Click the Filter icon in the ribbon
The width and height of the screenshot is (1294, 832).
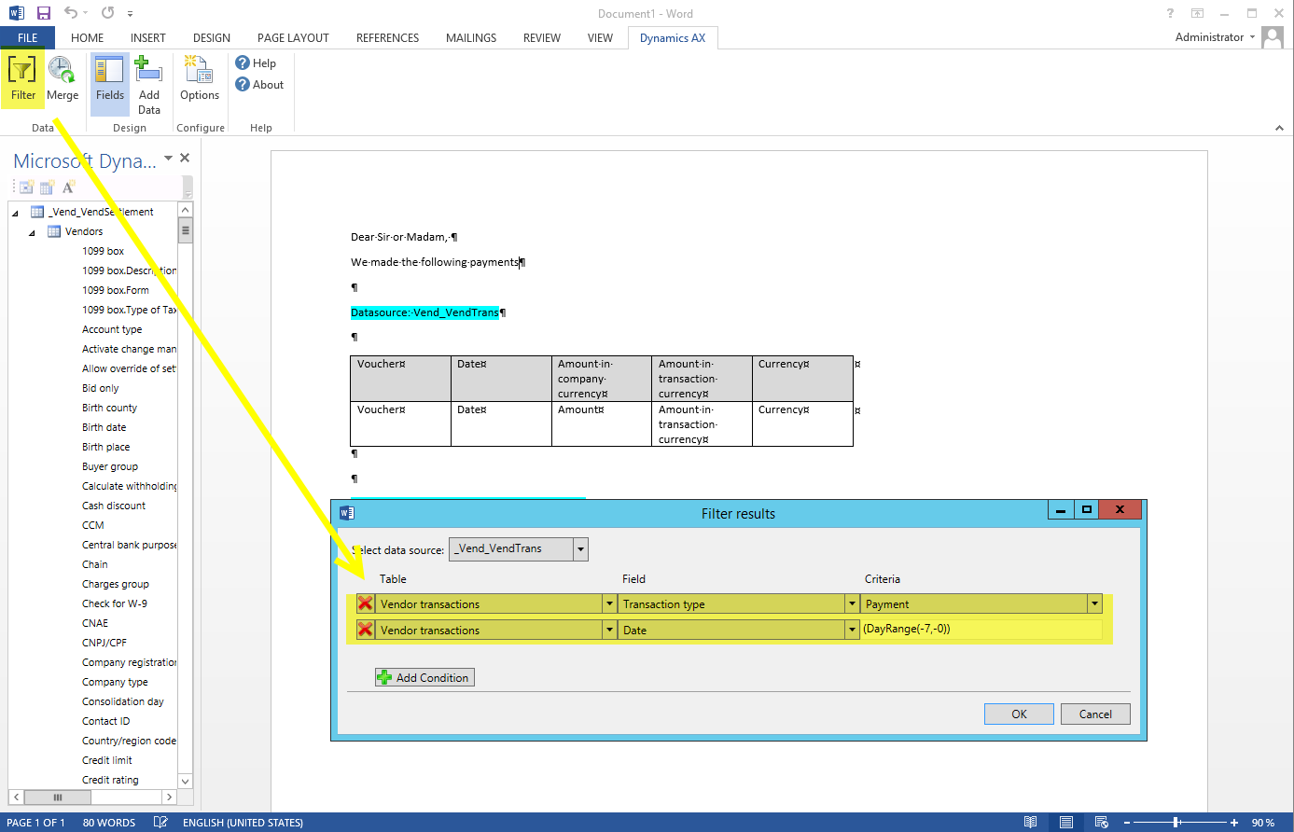click(22, 79)
